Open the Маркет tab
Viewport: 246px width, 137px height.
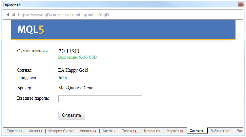point(175,131)
